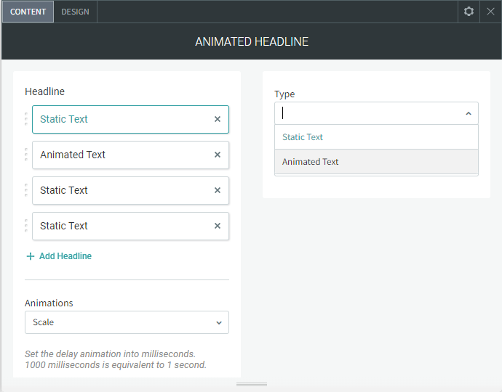Screen dimensions: 502x392
Task: Switch to the Content tab
Action: [28, 12]
